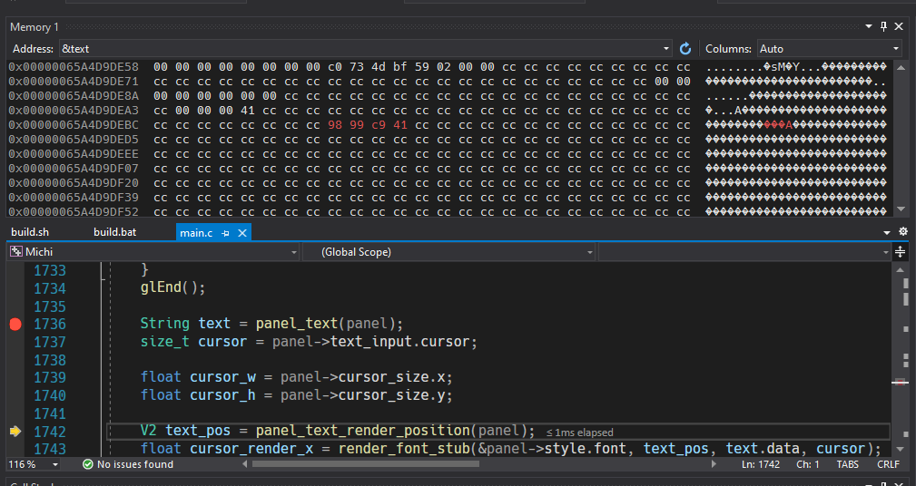Click the CRLF line ending indicator
Viewport: 916px width, 486px height.
(888, 464)
